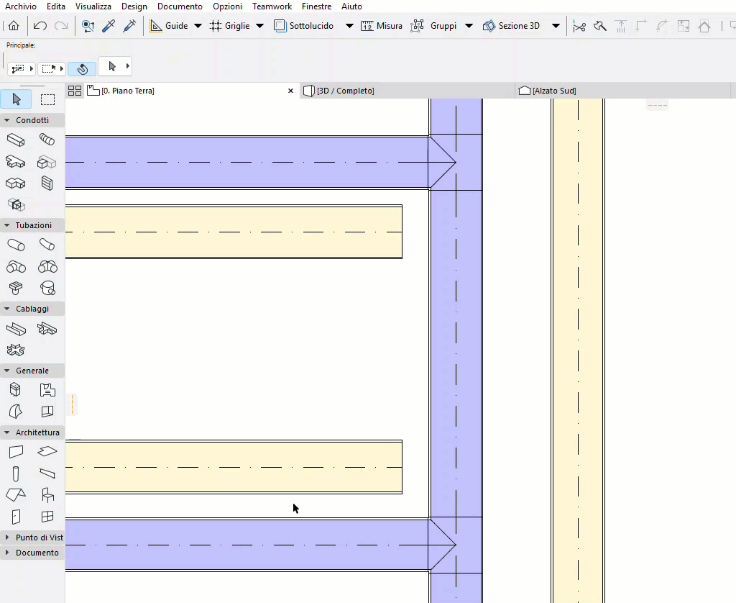Screen dimensions: 736x603
Task: Open the home screen via toolbar
Action: tap(14, 26)
